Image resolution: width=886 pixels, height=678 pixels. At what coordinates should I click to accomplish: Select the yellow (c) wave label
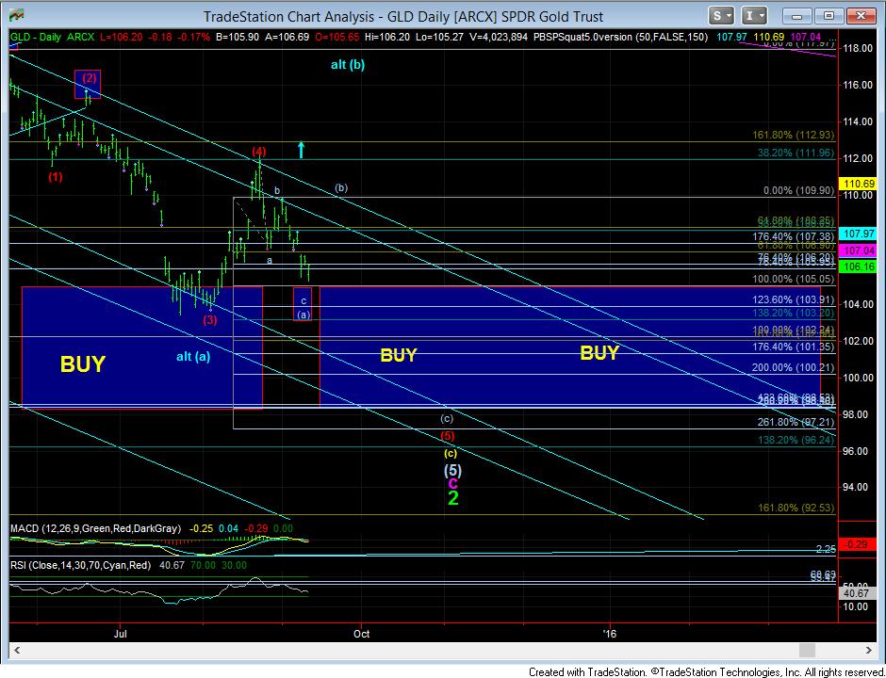click(x=451, y=453)
